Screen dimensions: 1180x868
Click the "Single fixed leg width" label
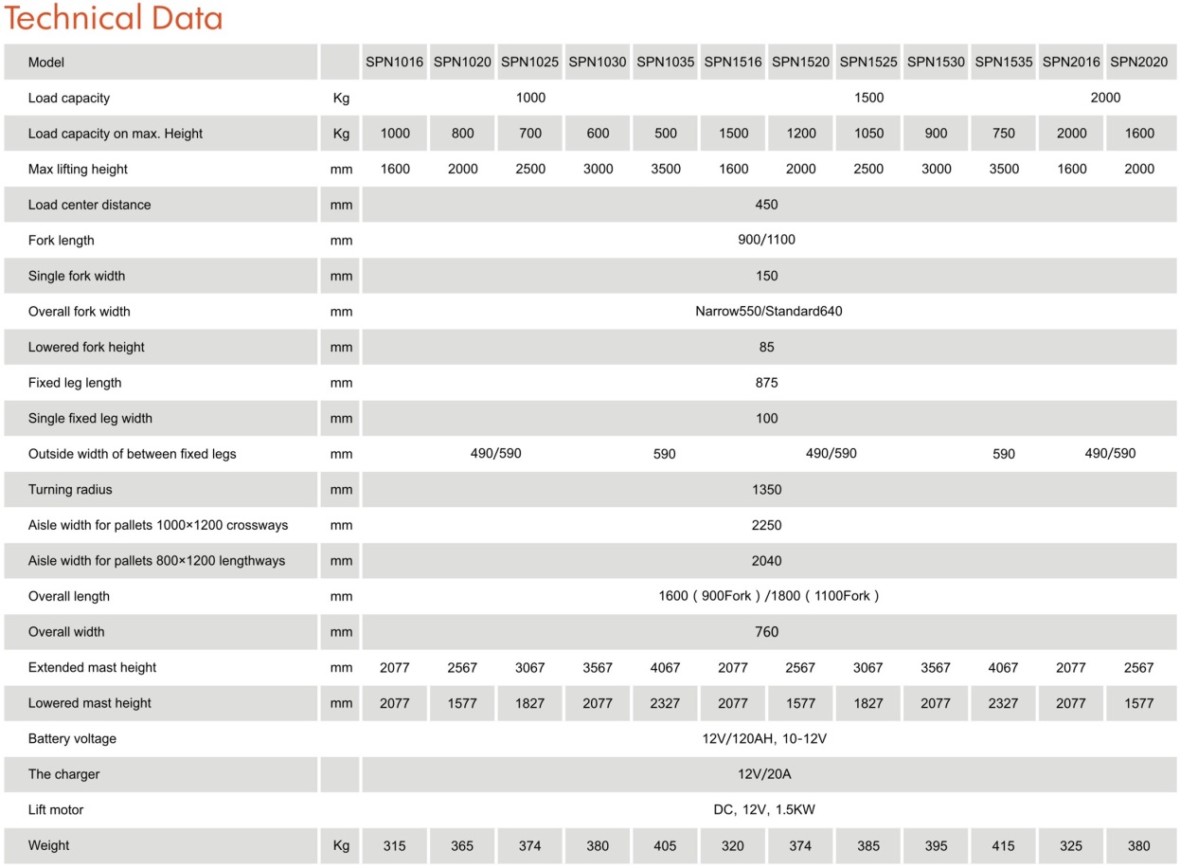pyautogui.click(x=90, y=418)
